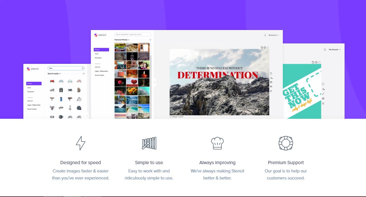This screenshot has height=197, width=366.
Task: Click the THERE IS NO SUCCESS WITHOUT text
Action: [x=219, y=68]
